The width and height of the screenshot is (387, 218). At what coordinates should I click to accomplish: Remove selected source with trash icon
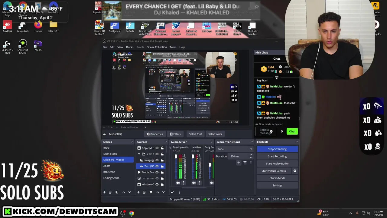point(144,192)
